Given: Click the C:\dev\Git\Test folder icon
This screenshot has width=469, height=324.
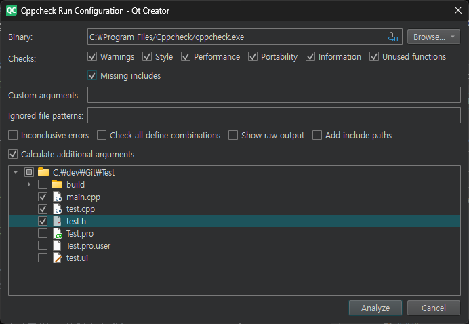Looking at the screenshot, I should click(43, 172).
